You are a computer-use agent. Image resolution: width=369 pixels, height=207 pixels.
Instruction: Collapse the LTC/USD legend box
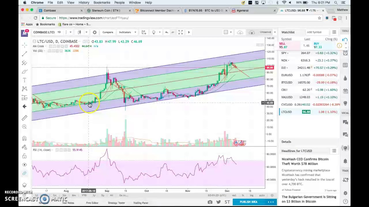click(34, 41)
